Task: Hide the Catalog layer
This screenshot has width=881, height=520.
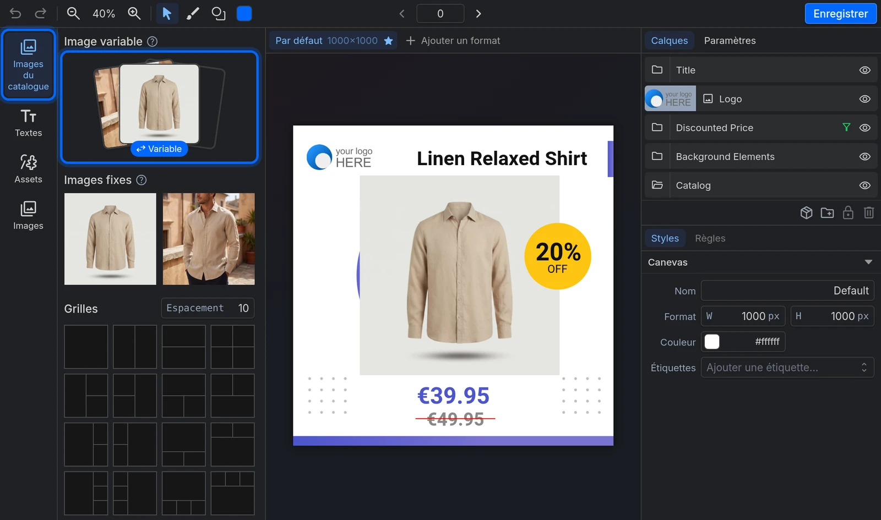Action: tap(865, 185)
